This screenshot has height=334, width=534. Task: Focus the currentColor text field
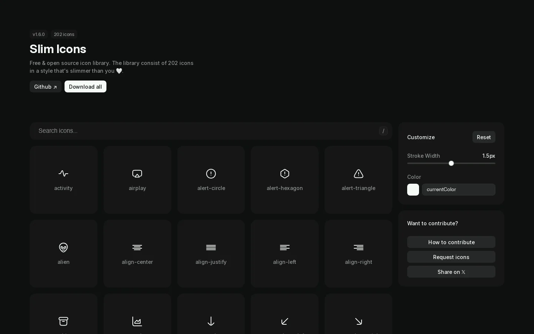pos(459,190)
